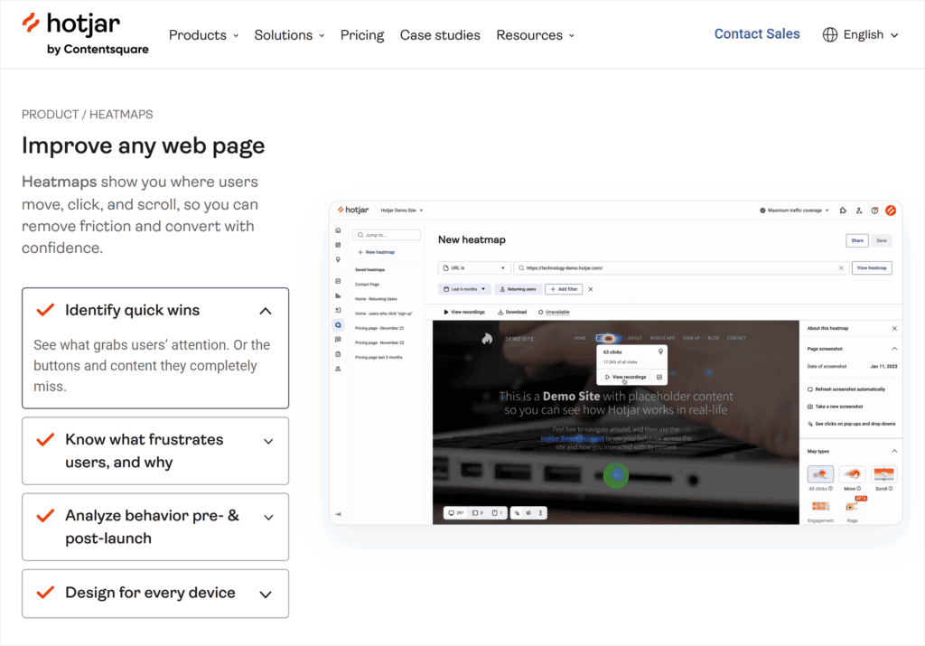Click the help question mark icon in the demo
The image size is (925, 646).
[x=874, y=211]
